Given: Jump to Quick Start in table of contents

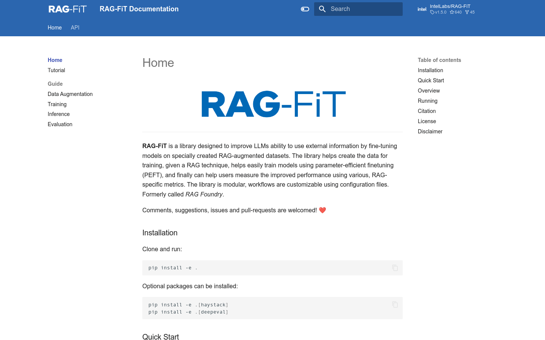Looking at the screenshot, I should pyautogui.click(x=431, y=80).
